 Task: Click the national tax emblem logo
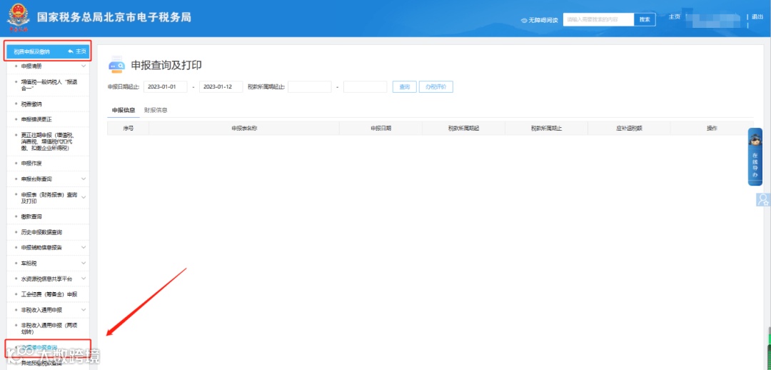(x=18, y=18)
